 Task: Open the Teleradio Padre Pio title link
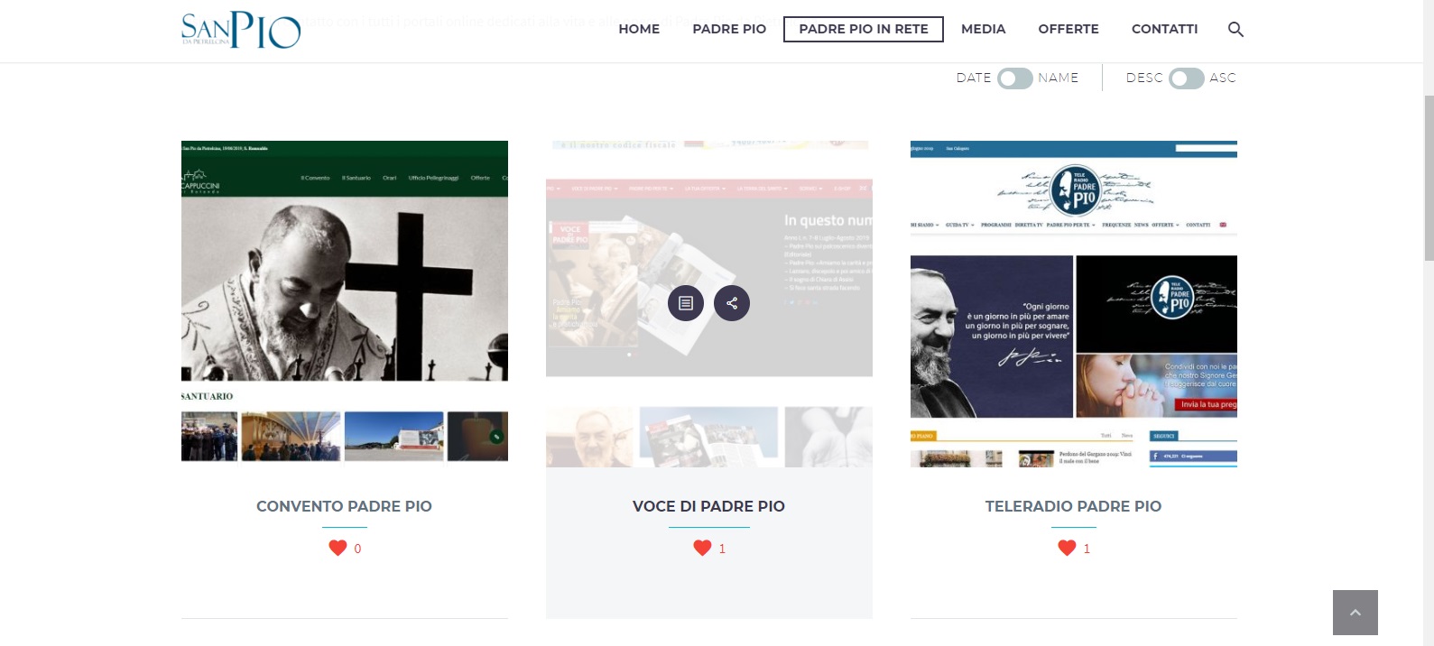(x=1073, y=506)
